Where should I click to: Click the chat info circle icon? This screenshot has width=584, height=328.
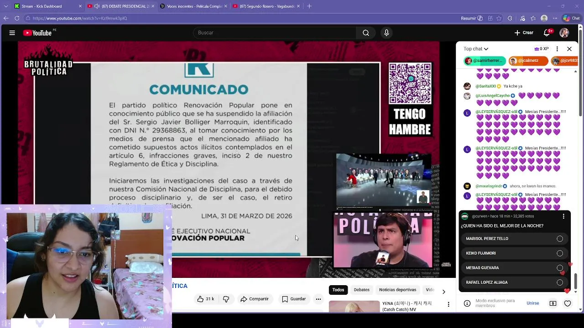pyautogui.click(x=467, y=303)
